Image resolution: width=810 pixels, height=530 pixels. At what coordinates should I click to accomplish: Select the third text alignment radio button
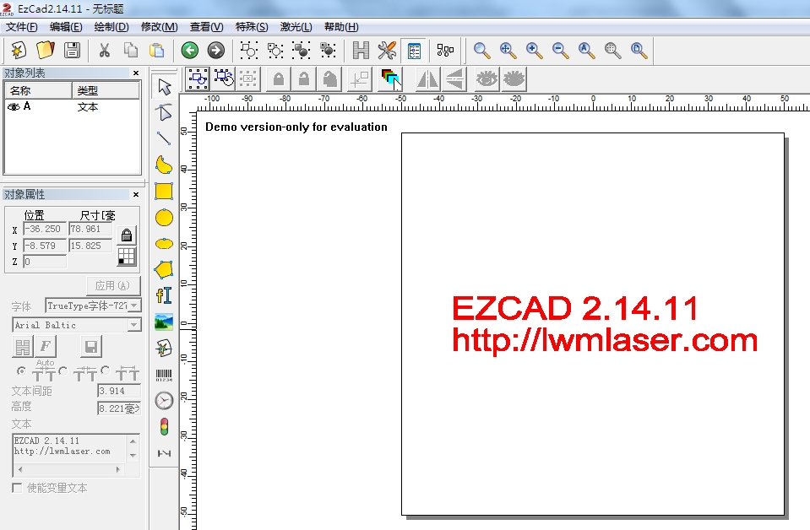coord(106,370)
